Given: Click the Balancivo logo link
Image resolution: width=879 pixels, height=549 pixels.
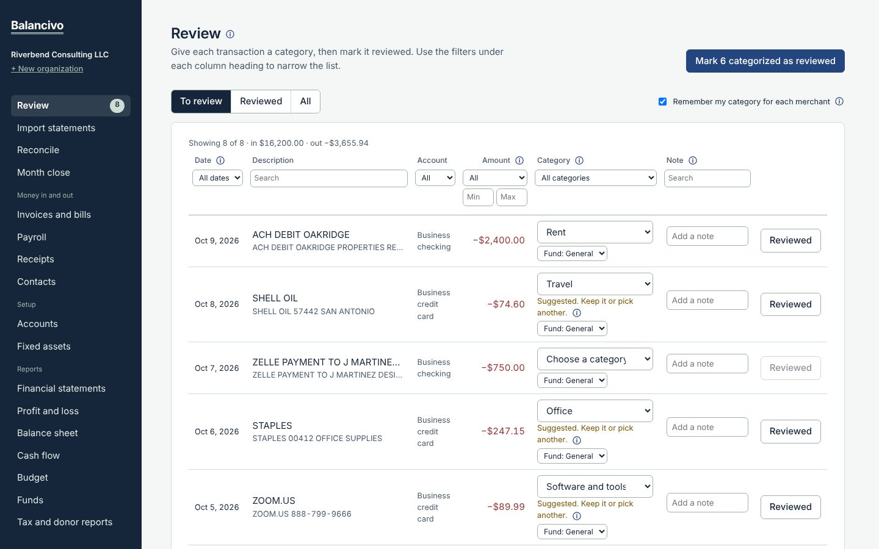Looking at the screenshot, I should [x=37, y=26].
